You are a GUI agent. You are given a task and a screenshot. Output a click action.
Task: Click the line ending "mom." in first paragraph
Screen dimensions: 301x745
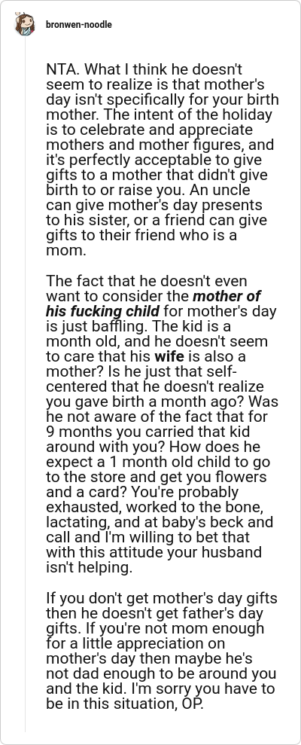(x=66, y=251)
